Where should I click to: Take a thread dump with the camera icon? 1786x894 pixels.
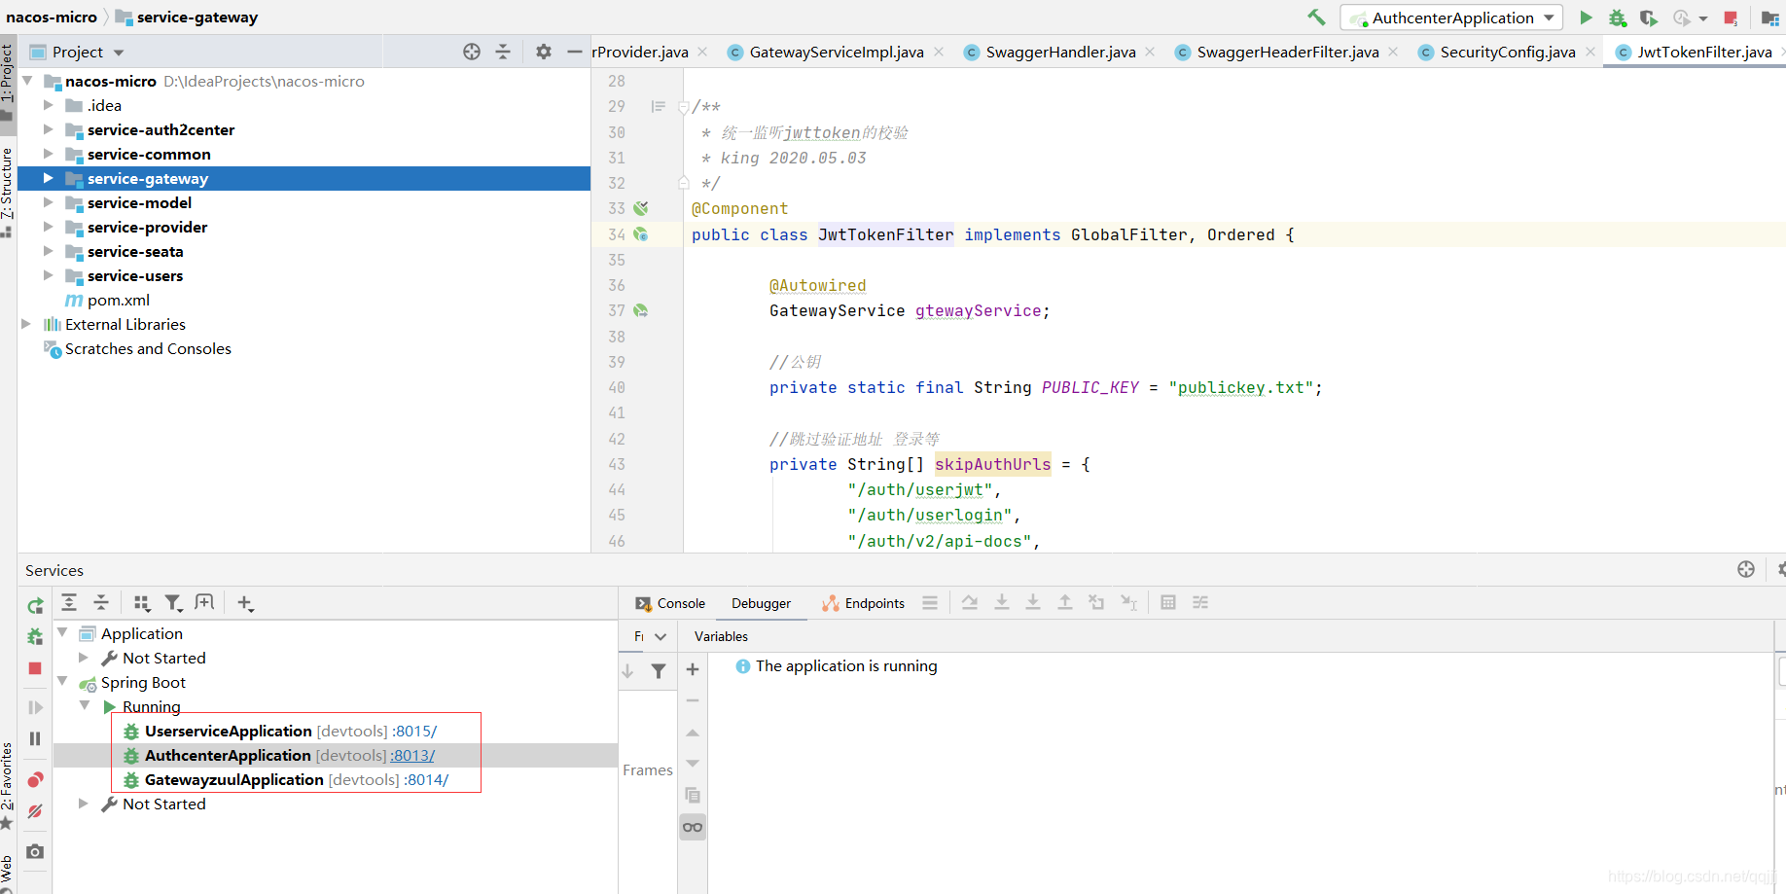point(35,851)
